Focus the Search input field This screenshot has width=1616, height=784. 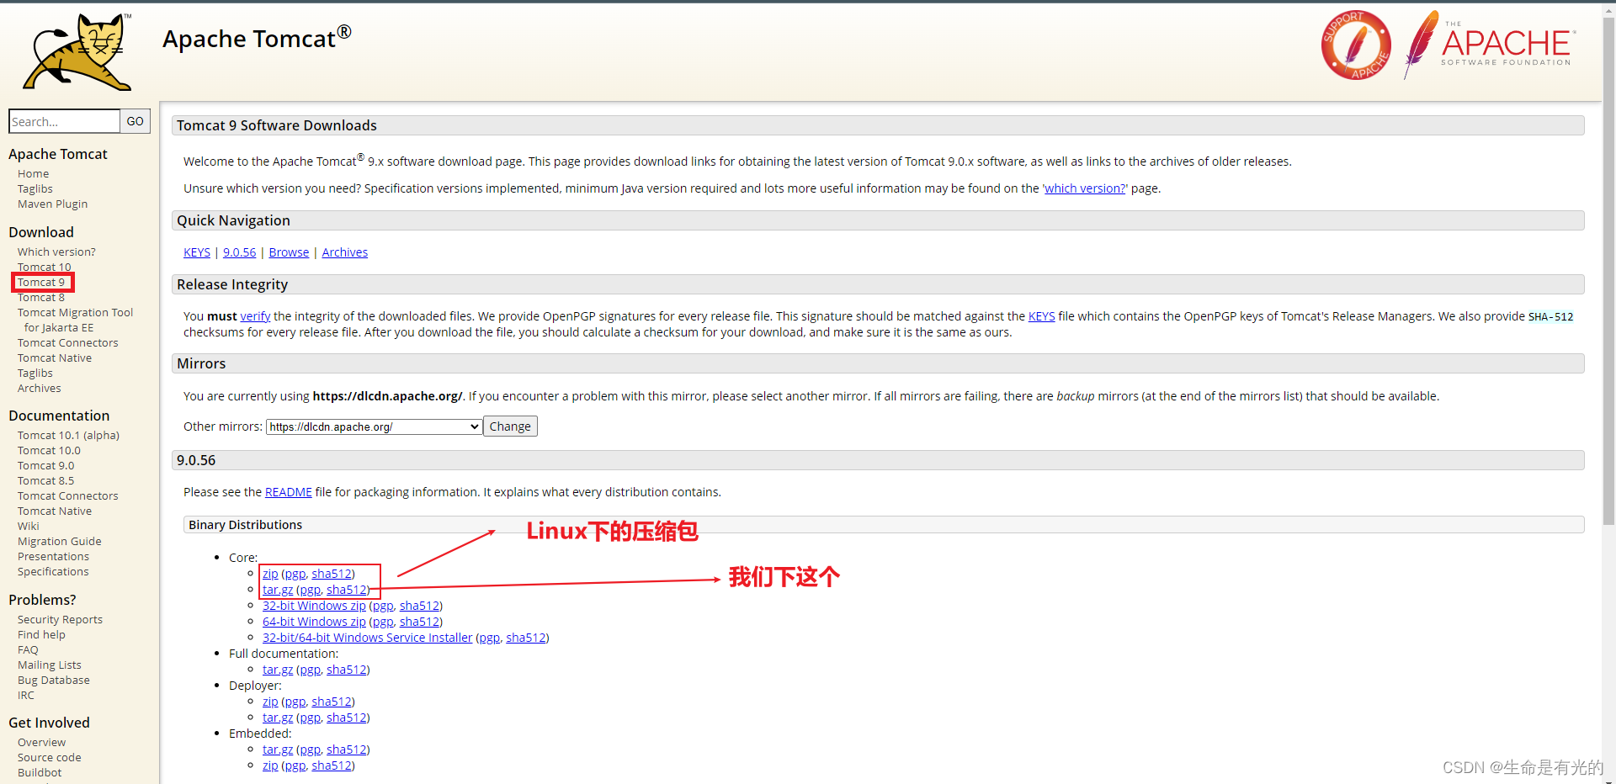[65, 121]
